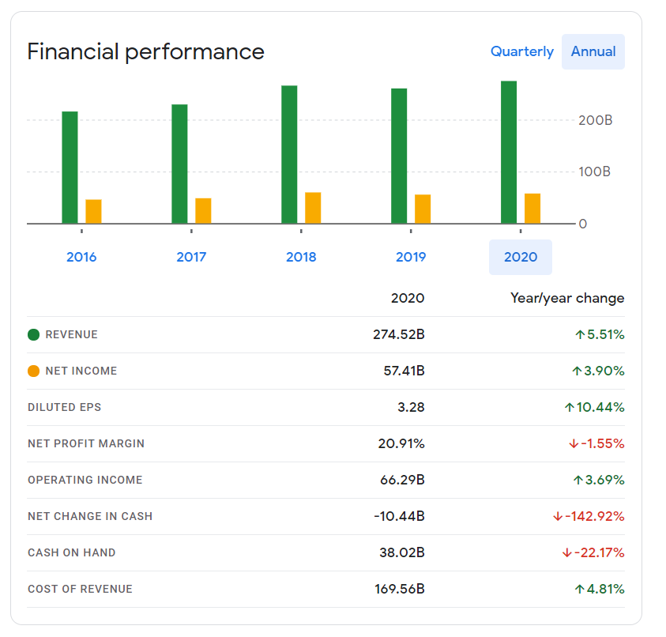Click the down arrow beside -22.17%
This screenshot has width=666, height=637.
point(567,553)
